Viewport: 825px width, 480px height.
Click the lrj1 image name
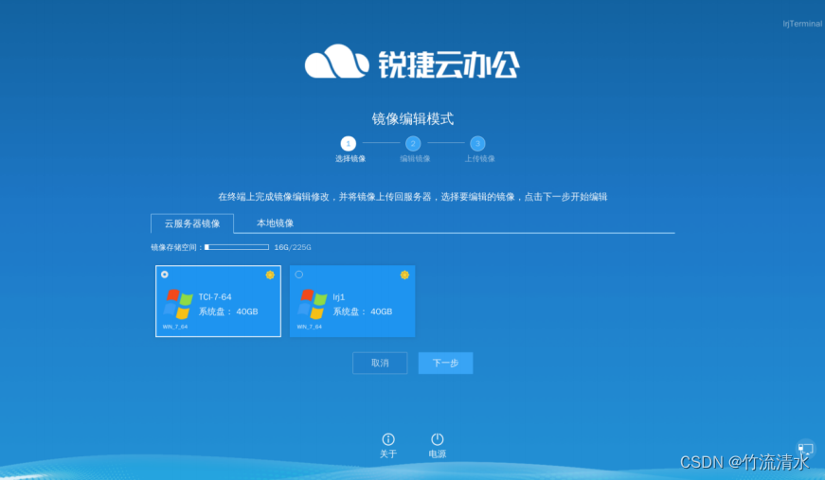point(339,297)
